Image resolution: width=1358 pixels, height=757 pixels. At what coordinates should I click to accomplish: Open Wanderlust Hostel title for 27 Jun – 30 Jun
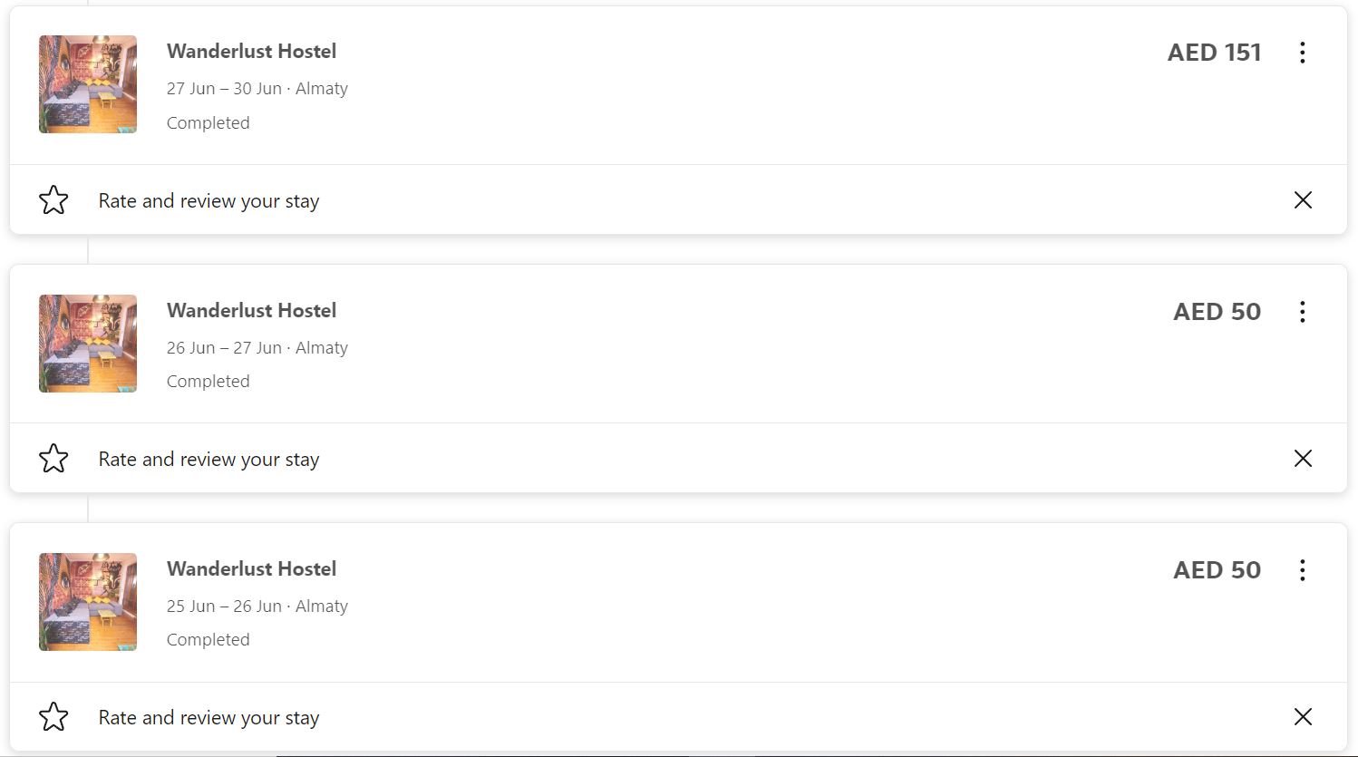point(251,52)
